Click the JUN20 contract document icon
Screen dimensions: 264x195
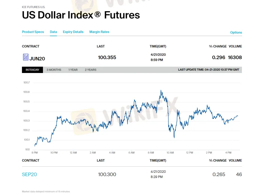tap(25, 57)
